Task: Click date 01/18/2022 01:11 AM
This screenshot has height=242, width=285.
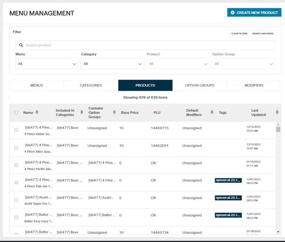Action: (254, 164)
